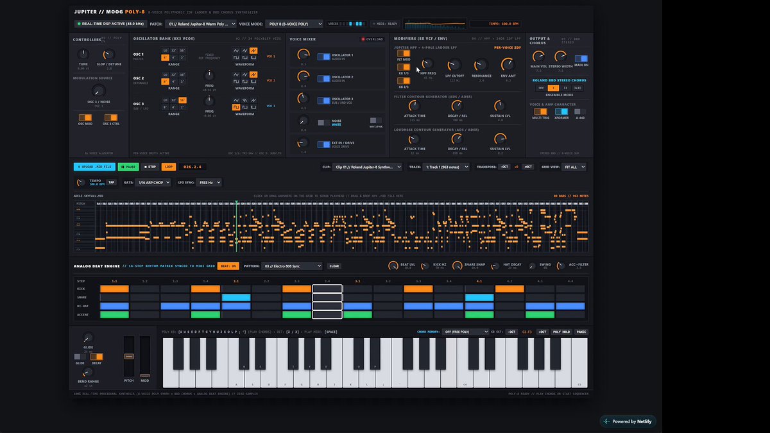Select the OSC 2 square waveform icon
The height and width of the screenshot is (433, 770).
coord(236,81)
